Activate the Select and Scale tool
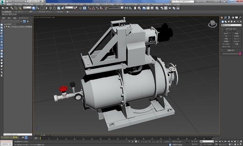This screenshot has height=146, width=243. pos(59,8)
